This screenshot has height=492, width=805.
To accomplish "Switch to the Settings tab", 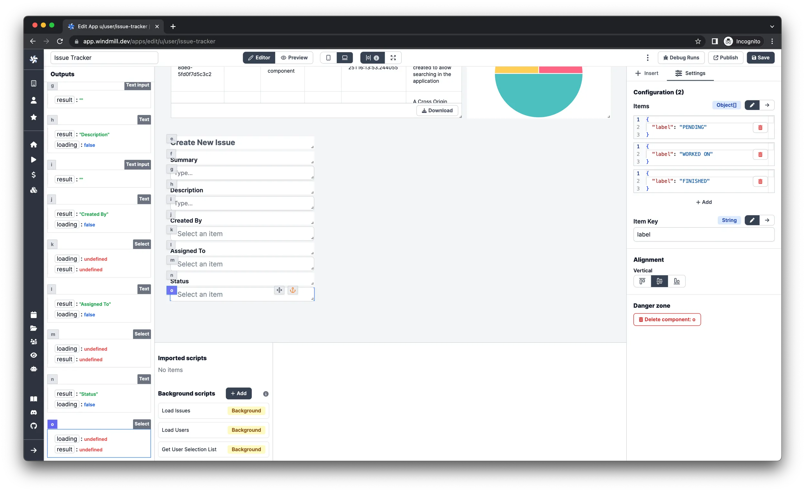I will click(690, 73).
